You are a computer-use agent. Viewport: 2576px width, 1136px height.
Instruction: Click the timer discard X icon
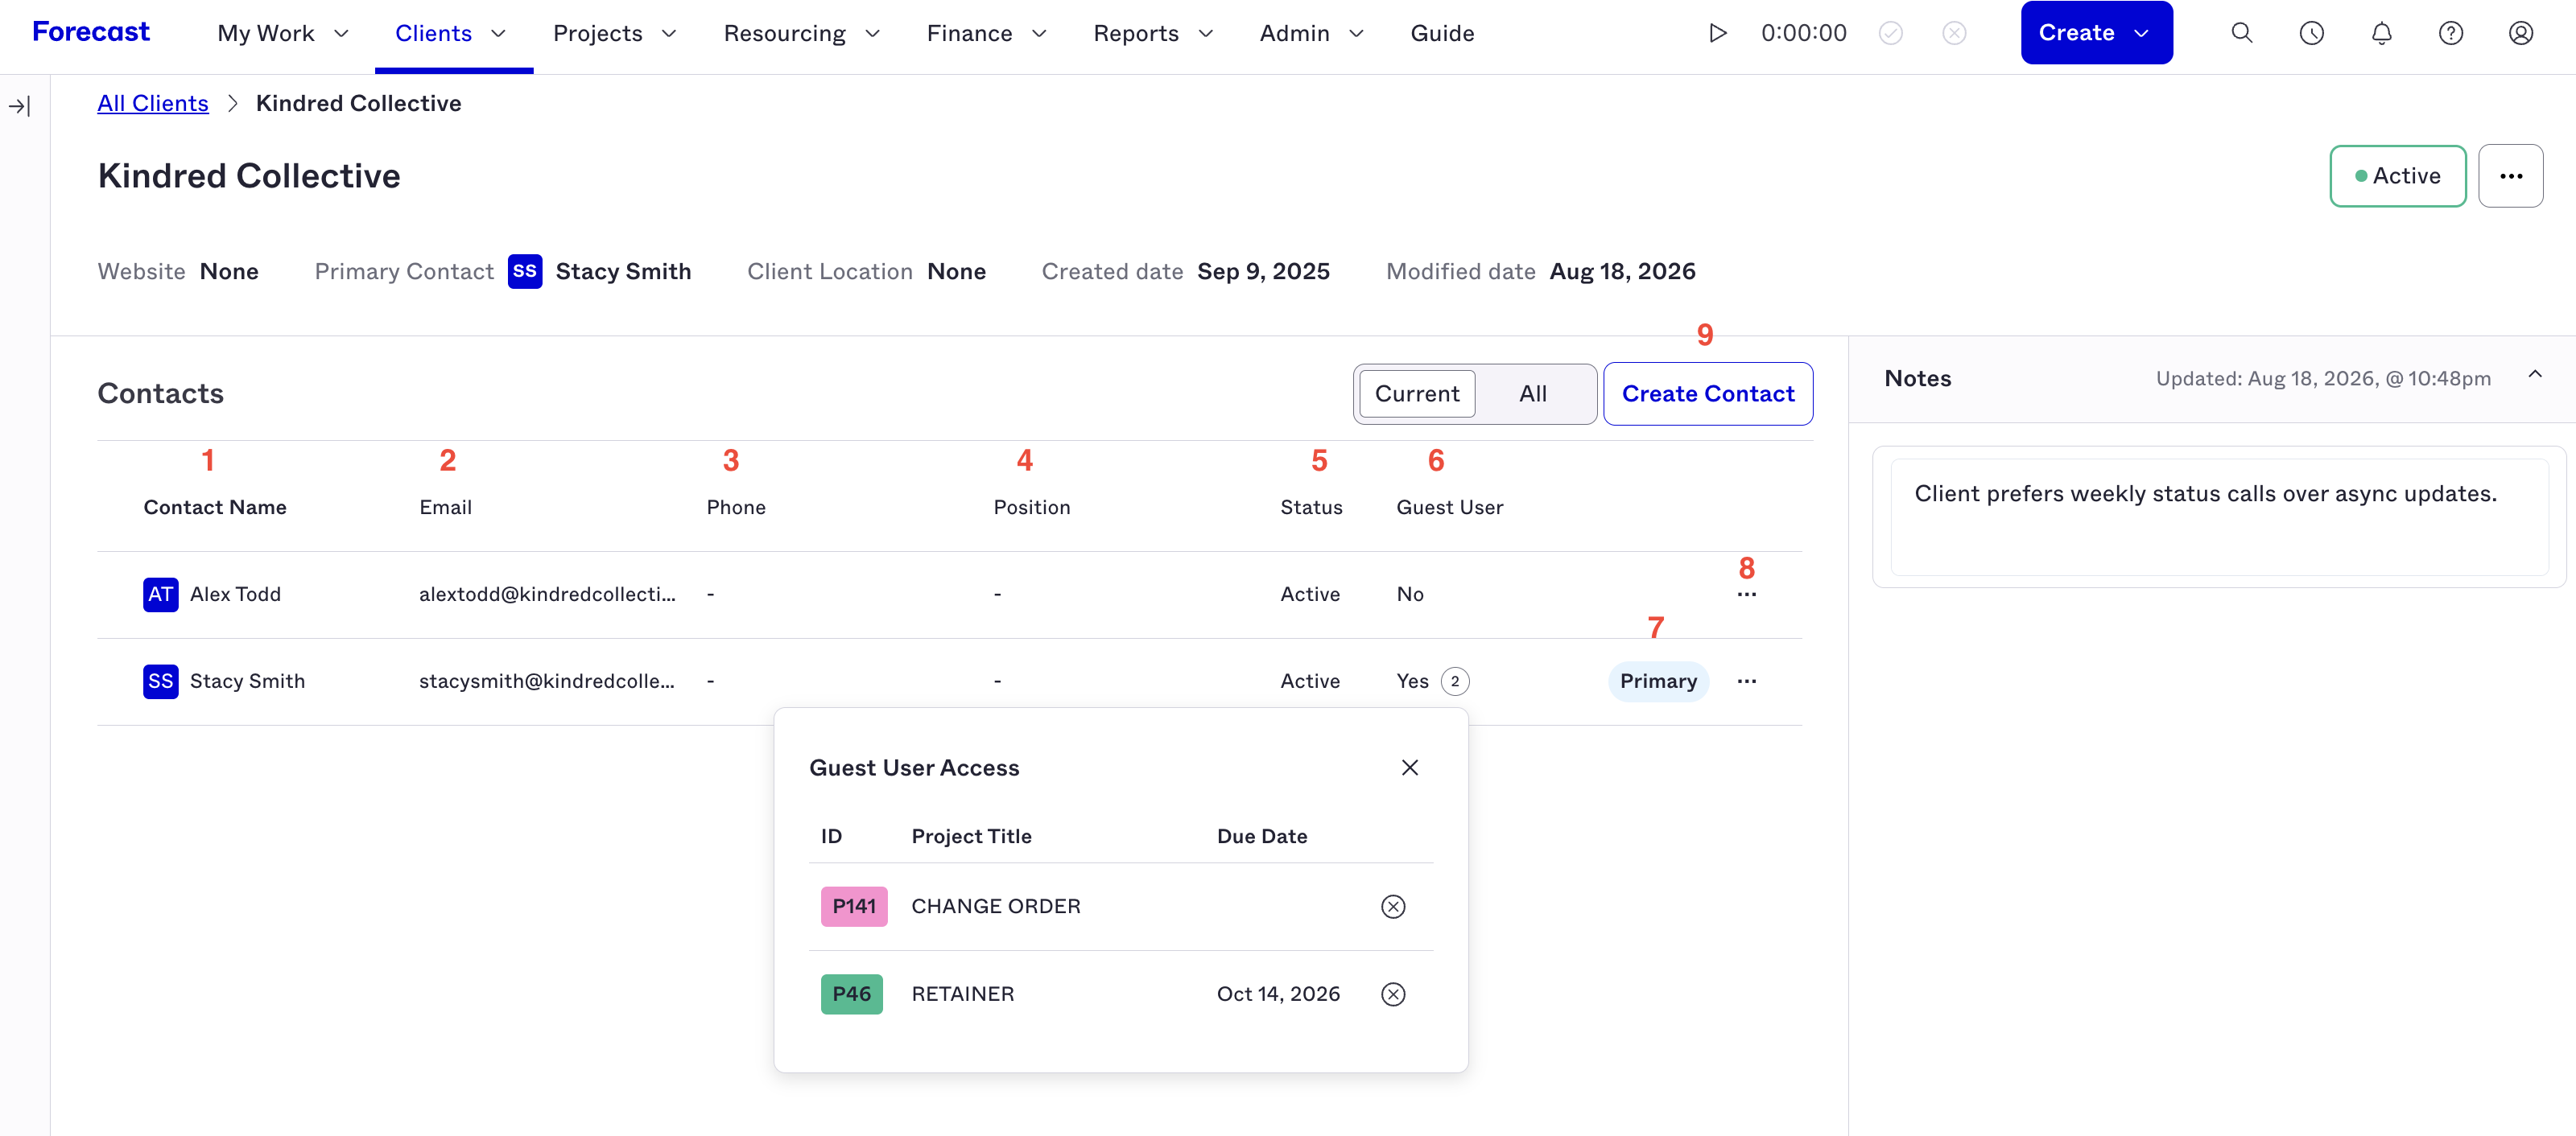click(1954, 33)
